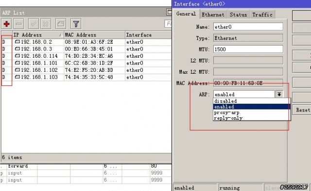This screenshot has height=191, width=311.
Task: Click the ARP field showing enabled
Action: (244, 94)
